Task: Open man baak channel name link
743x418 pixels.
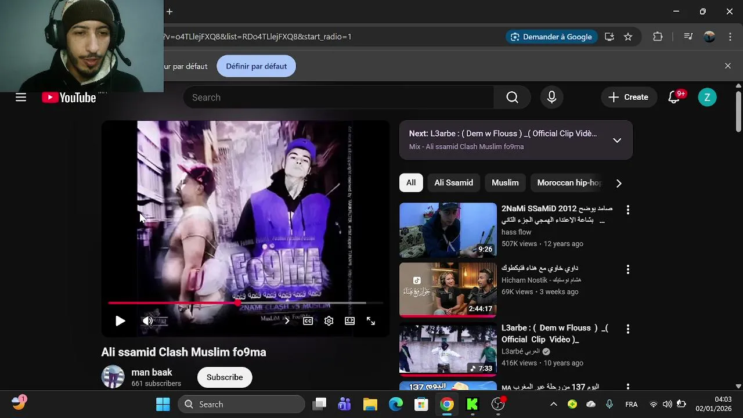Action: tap(152, 372)
